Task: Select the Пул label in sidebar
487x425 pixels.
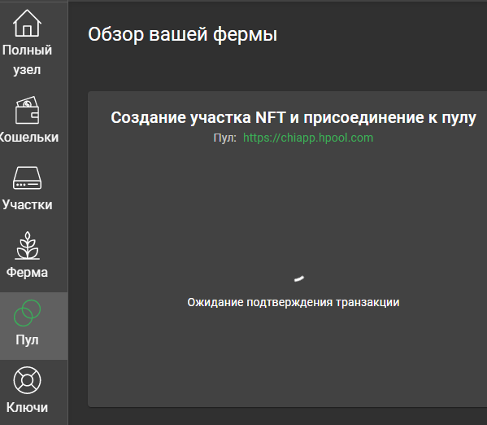Action: pyautogui.click(x=27, y=340)
